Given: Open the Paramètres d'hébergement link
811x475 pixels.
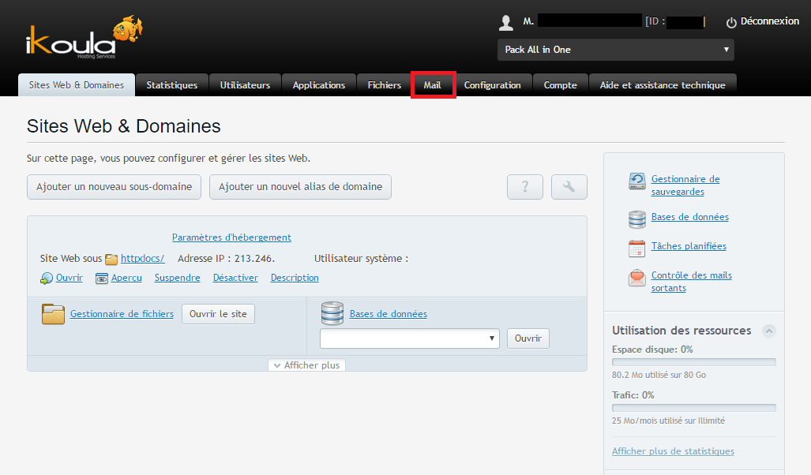Looking at the screenshot, I should (x=231, y=237).
